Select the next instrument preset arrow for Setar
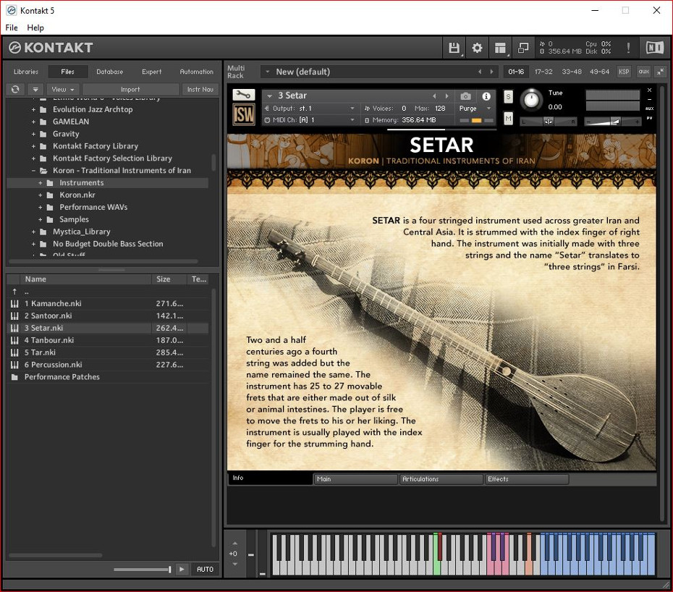The width and height of the screenshot is (673, 592). (x=446, y=96)
